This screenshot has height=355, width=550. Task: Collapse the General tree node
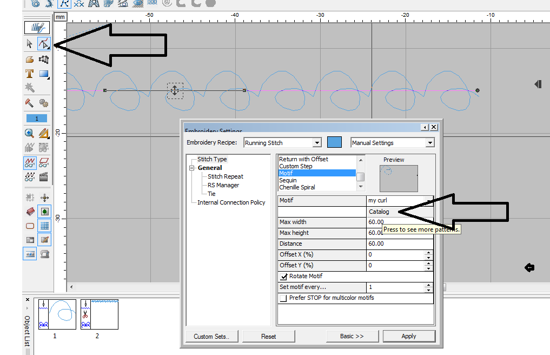tap(191, 168)
